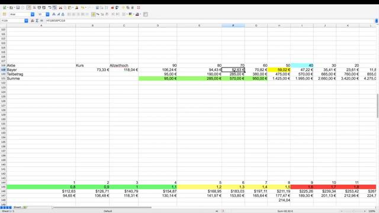Click the cell showing 1.425,00 €
The height and width of the screenshot is (213, 379).
pyautogui.click(x=279, y=79)
